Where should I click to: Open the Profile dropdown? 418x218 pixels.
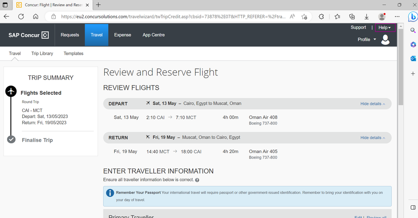(x=367, y=39)
